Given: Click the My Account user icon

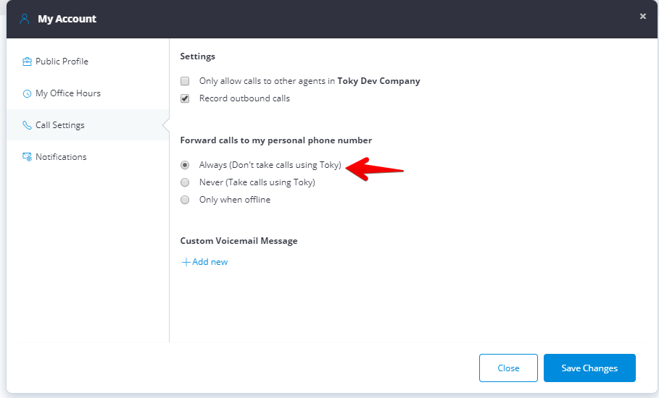Looking at the screenshot, I should tap(25, 19).
